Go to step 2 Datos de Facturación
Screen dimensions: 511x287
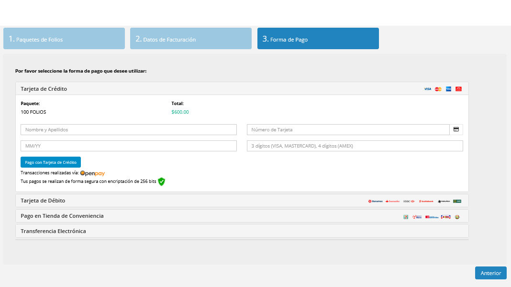(x=190, y=39)
